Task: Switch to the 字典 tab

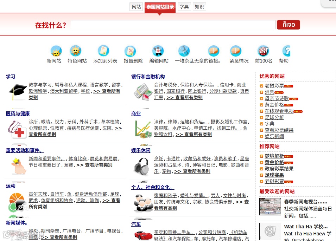Action: (184, 7)
